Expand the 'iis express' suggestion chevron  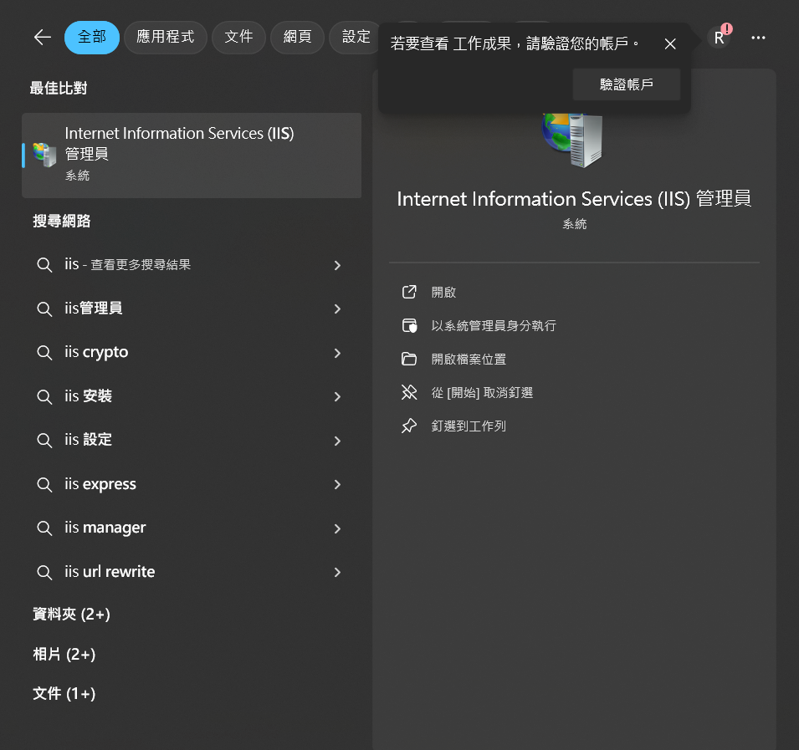[337, 484]
